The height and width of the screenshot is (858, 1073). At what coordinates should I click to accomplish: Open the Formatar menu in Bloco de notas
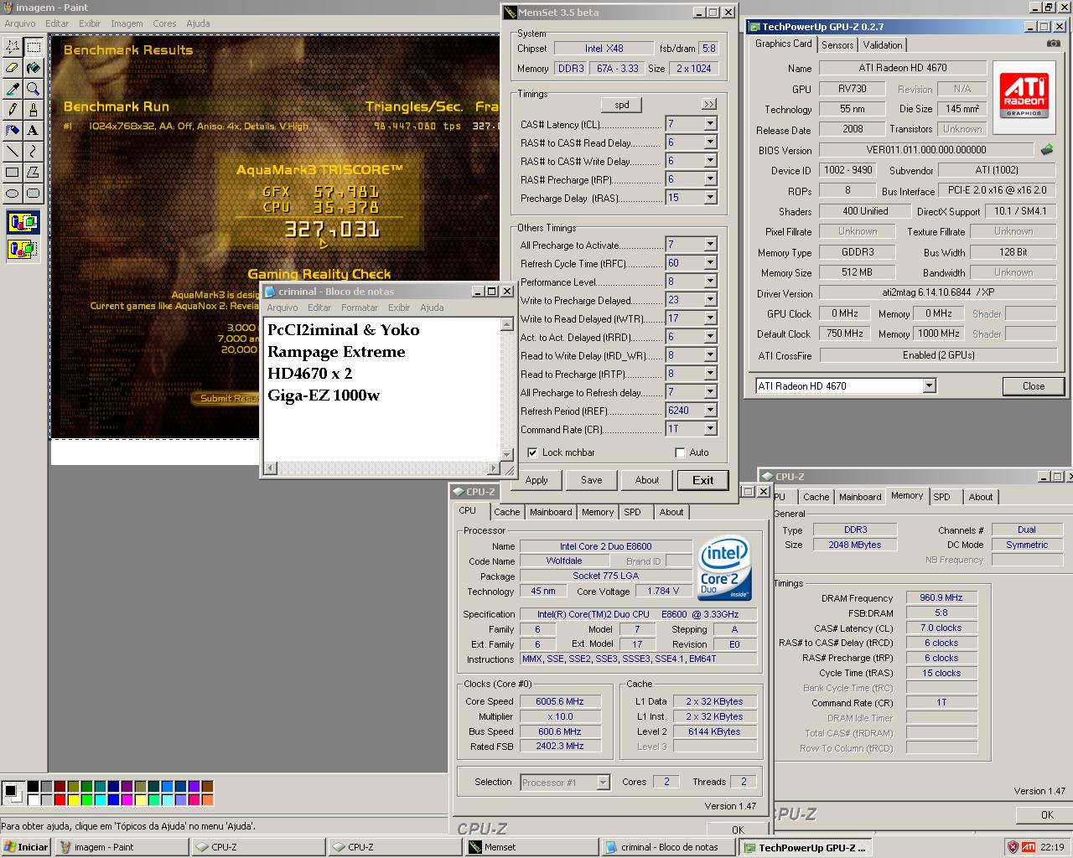[359, 308]
